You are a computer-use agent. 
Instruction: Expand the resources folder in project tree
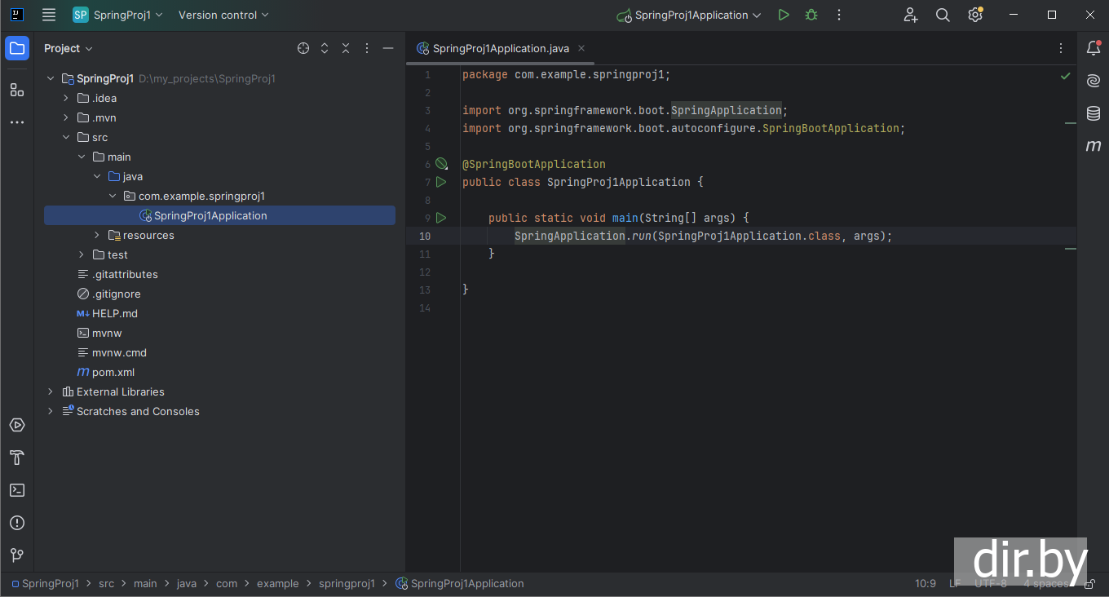coord(97,235)
